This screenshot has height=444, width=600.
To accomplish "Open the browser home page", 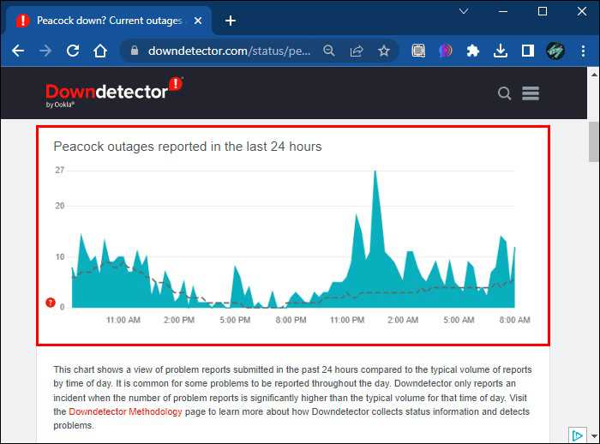I will [x=100, y=51].
